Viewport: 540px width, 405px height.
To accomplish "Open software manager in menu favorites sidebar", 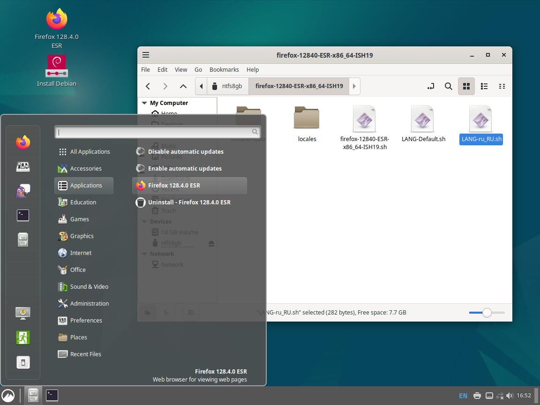I will pyautogui.click(x=23, y=167).
